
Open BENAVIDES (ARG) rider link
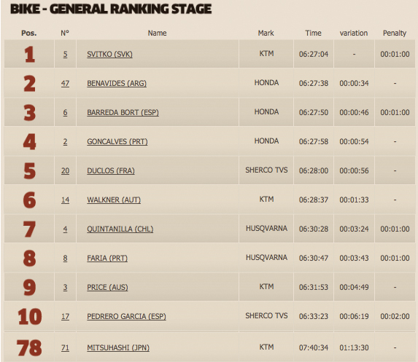(117, 83)
